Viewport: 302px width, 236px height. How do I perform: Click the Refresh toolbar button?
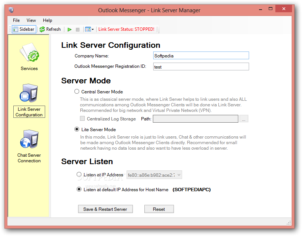(x=50, y=29)
